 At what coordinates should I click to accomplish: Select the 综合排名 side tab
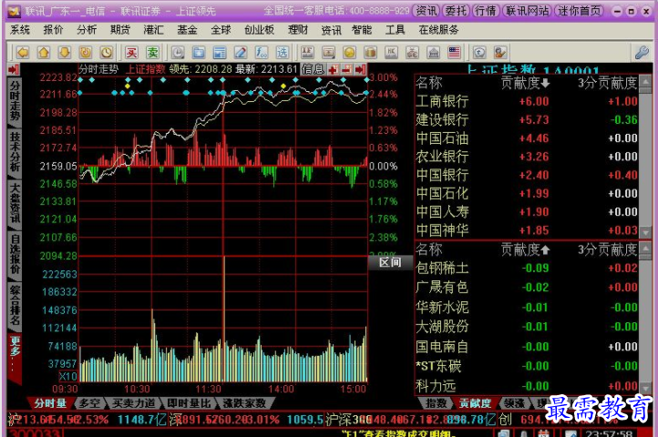[x=15, y=305]
